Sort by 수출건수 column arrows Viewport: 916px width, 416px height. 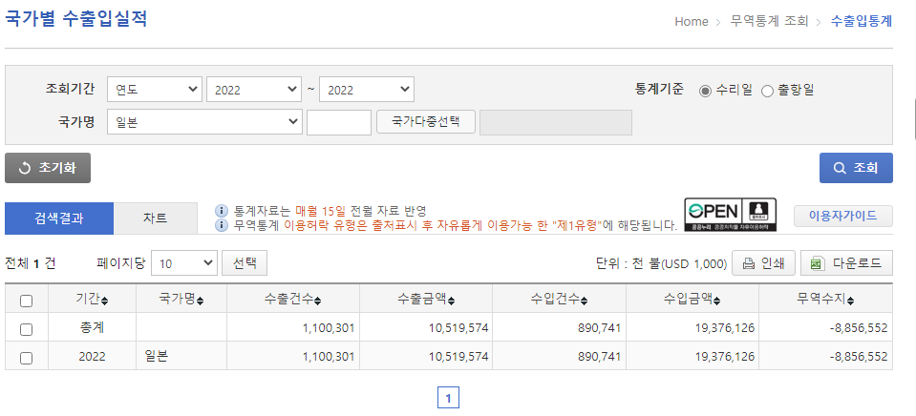[x=316, y=301]
